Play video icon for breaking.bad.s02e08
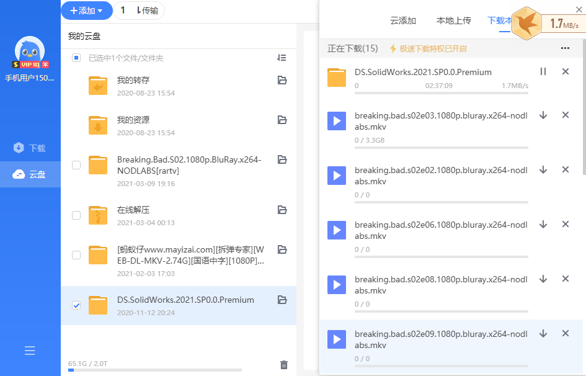This screenshot has height=376, width=586. click(x=337, y=285)
